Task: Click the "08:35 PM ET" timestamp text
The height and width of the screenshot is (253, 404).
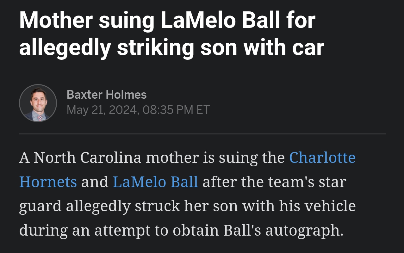Action: [176, 110]
